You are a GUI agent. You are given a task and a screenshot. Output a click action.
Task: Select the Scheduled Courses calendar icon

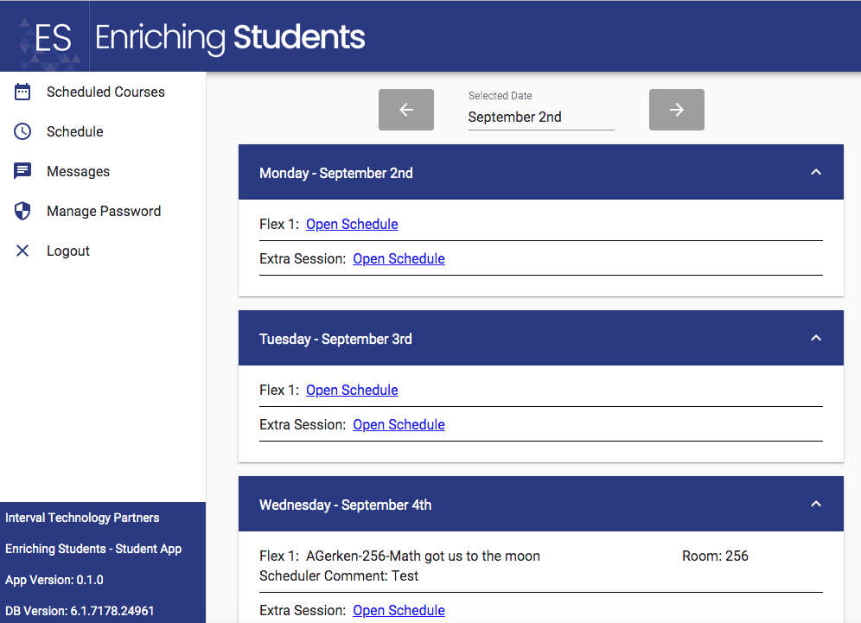tap(22, 91)
